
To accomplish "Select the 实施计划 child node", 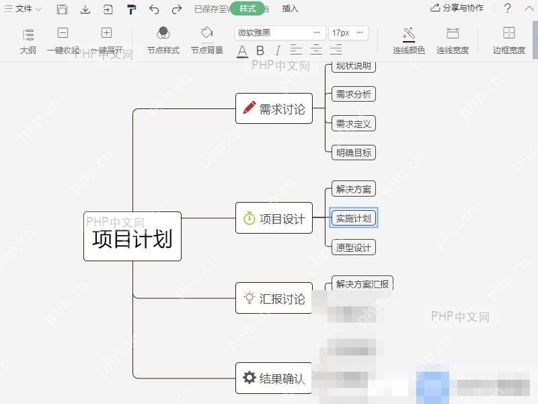I will (x=354, y=217).
